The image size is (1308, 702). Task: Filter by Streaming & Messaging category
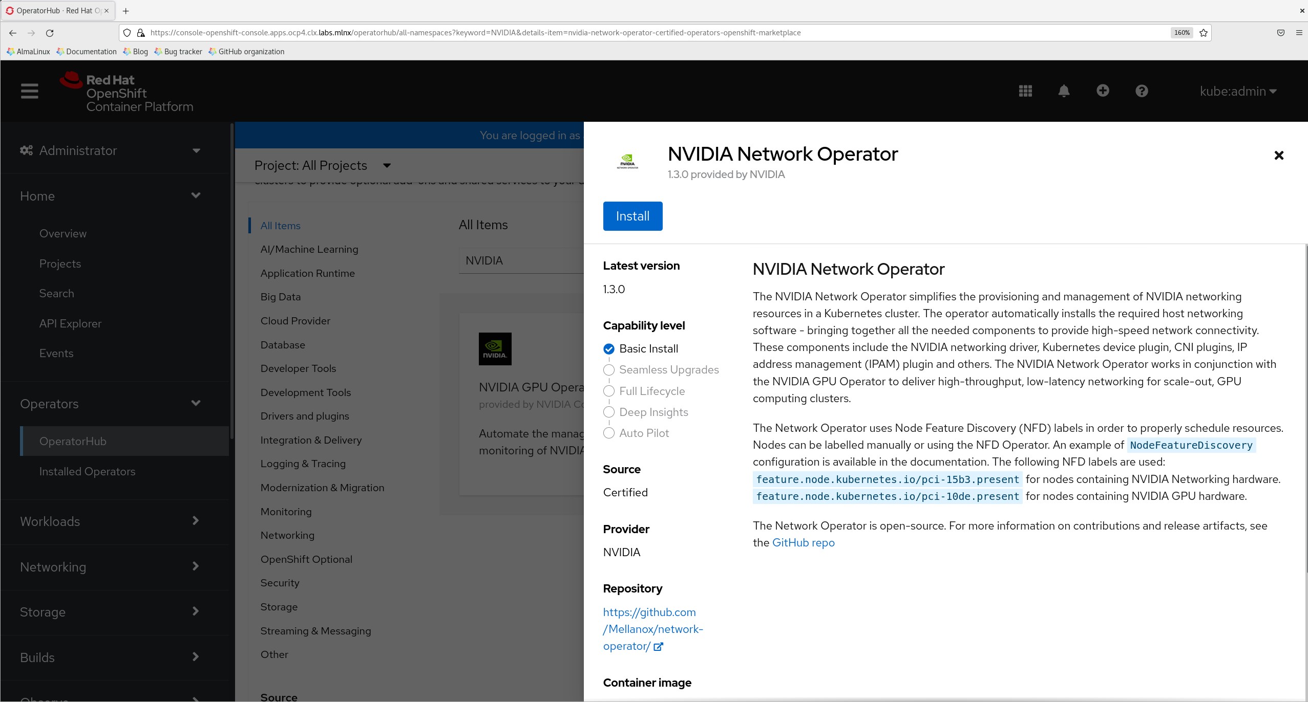[x=315, y=631]
